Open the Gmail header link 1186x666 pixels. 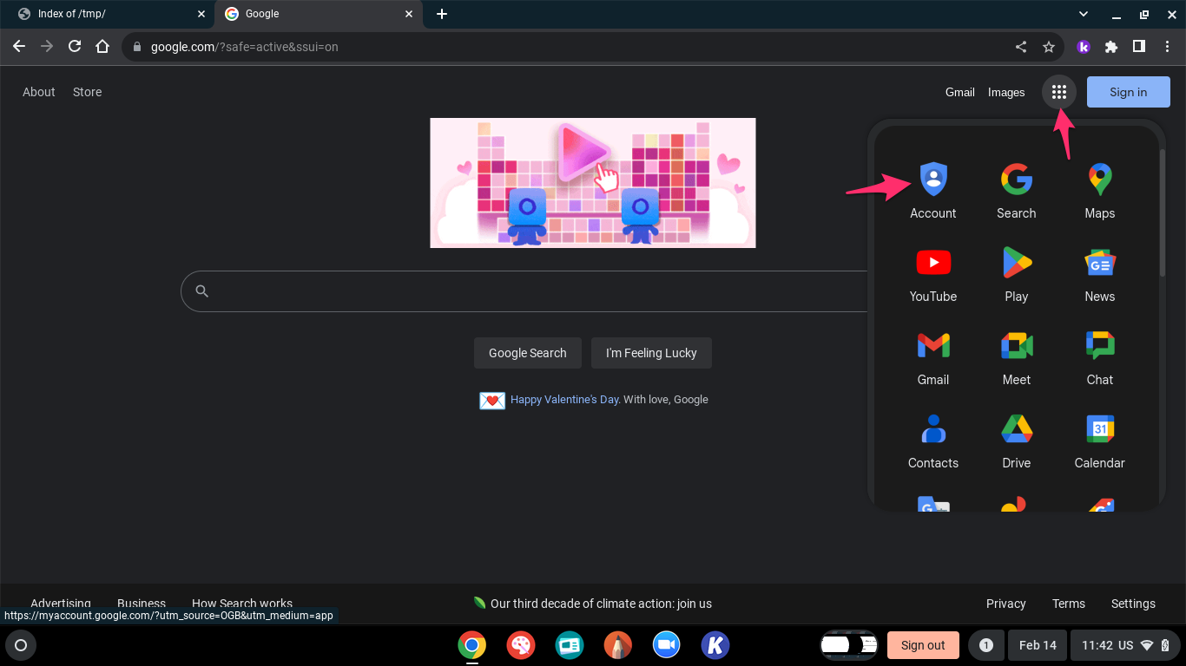(x=959, y=92)
